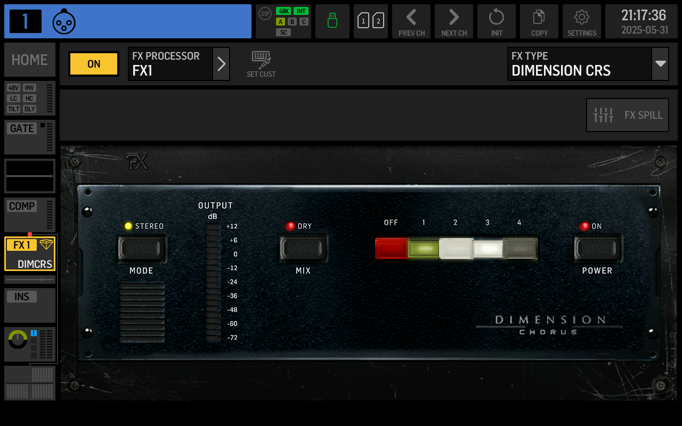Open the SD card slots icon

tap(371, 21)
